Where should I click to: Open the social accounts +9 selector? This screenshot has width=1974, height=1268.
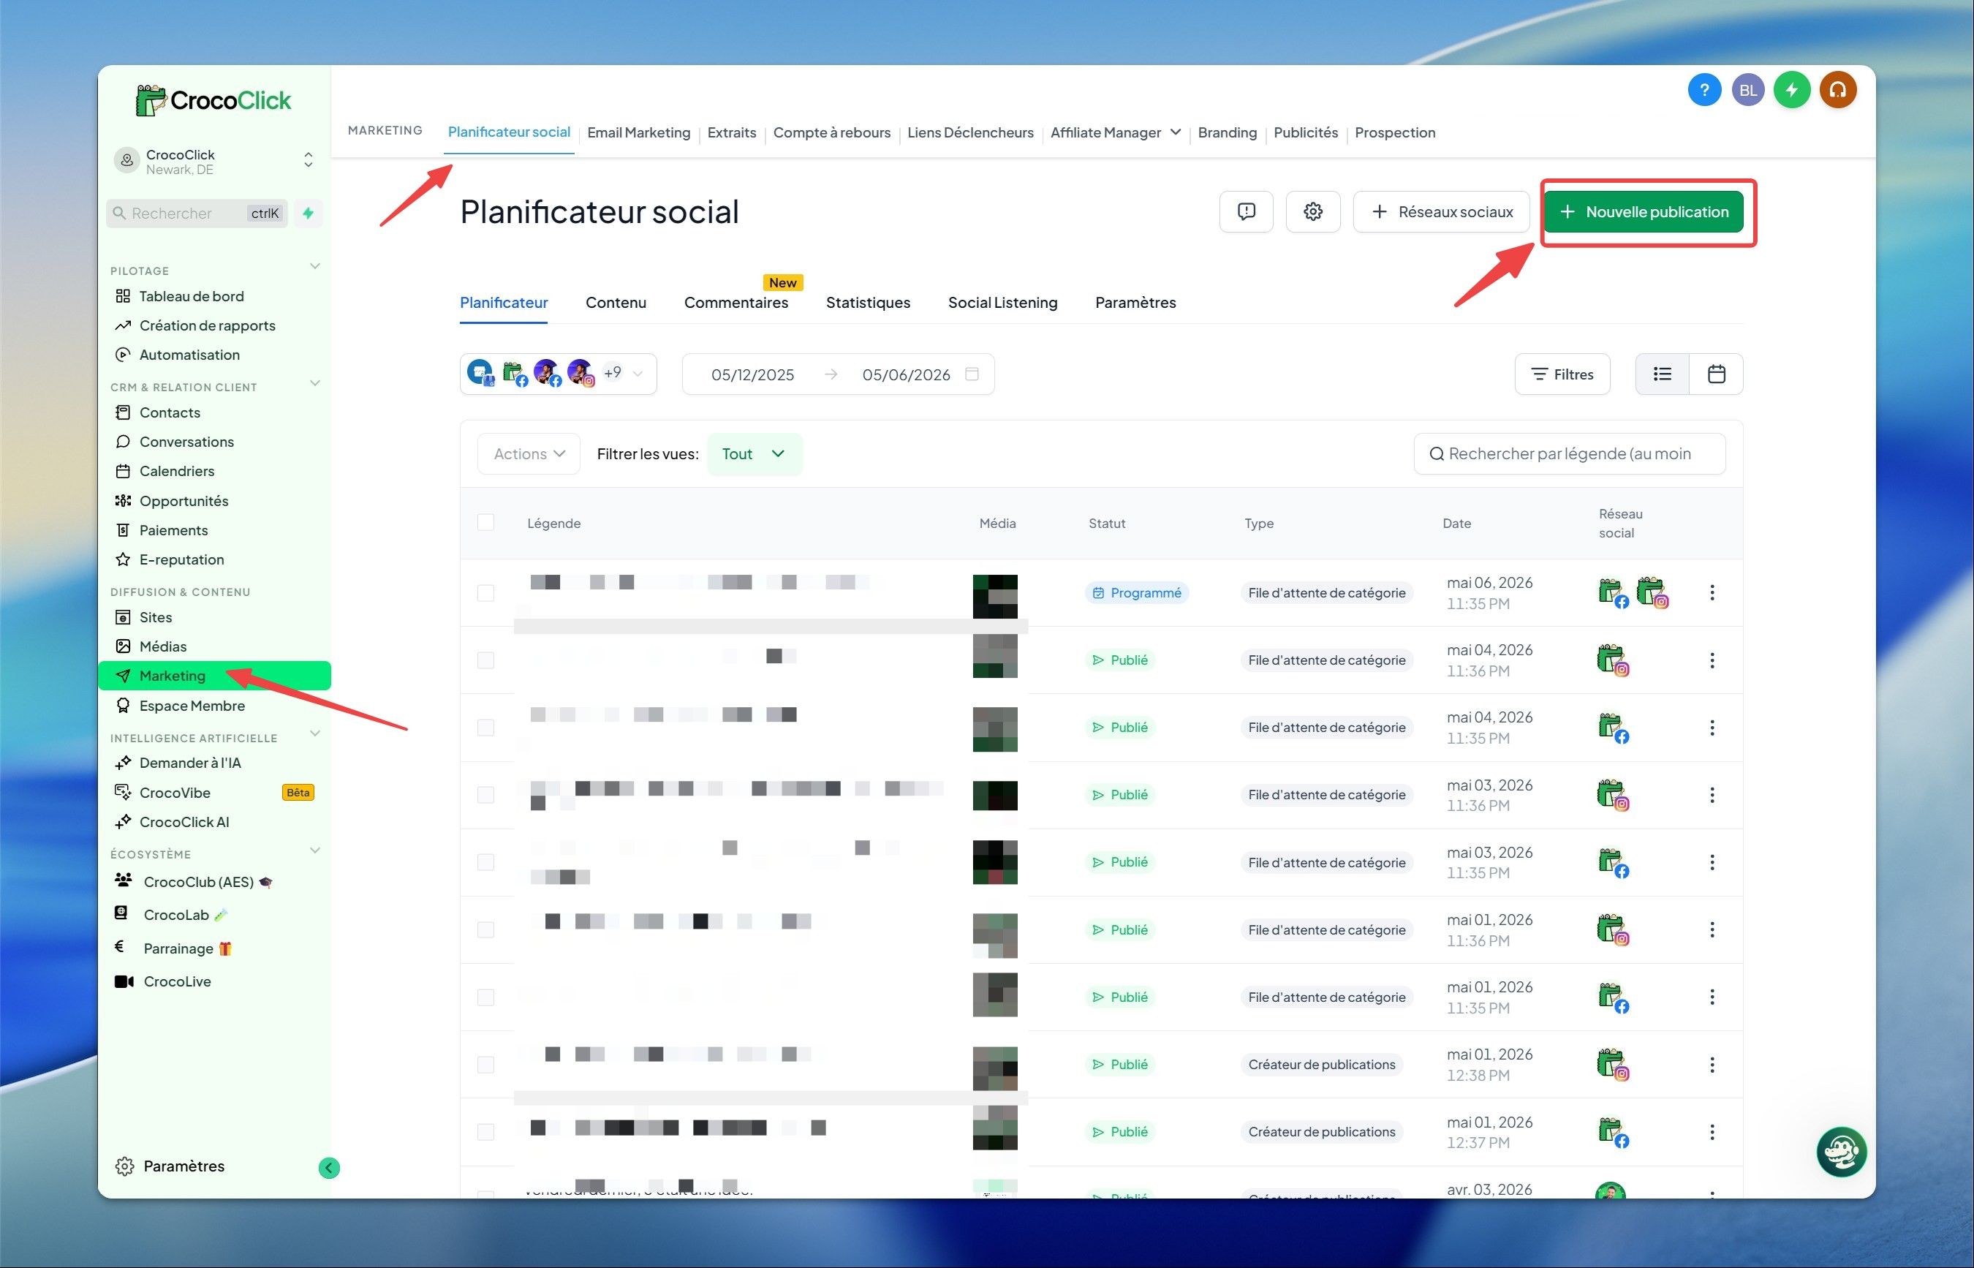click(558, 374)
